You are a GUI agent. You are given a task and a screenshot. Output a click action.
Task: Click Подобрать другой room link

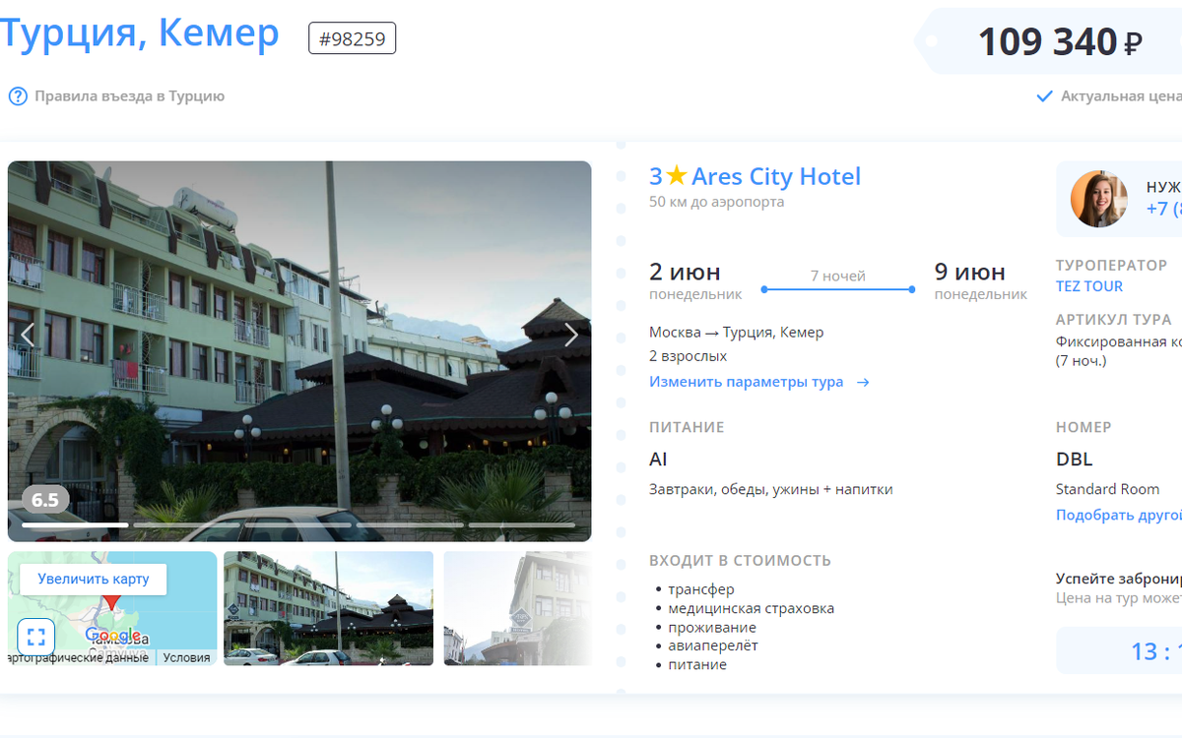(1119, 515)
